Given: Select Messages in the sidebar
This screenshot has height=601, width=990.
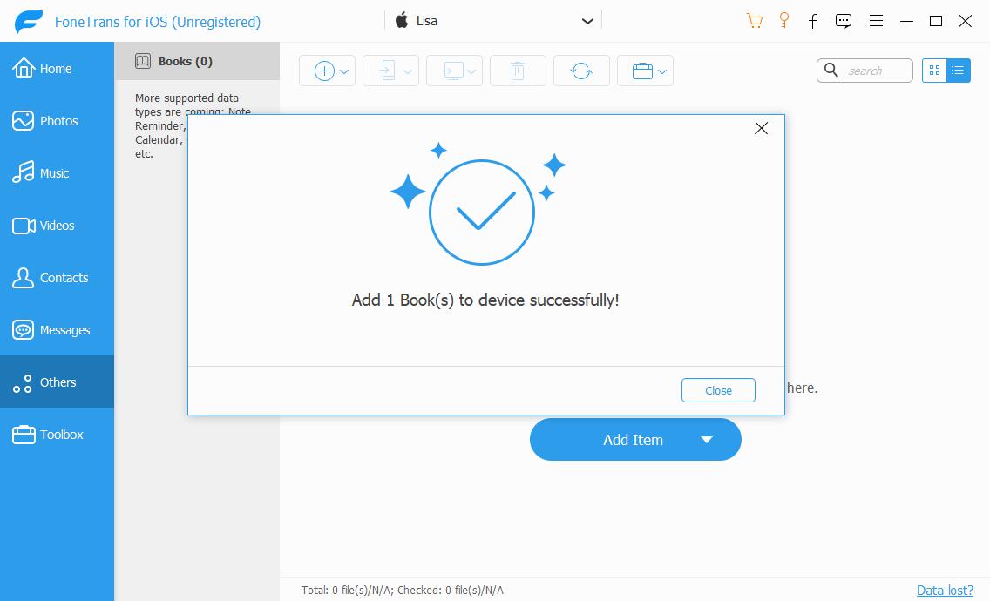Looking at the screenshot, I should (57, 330).
